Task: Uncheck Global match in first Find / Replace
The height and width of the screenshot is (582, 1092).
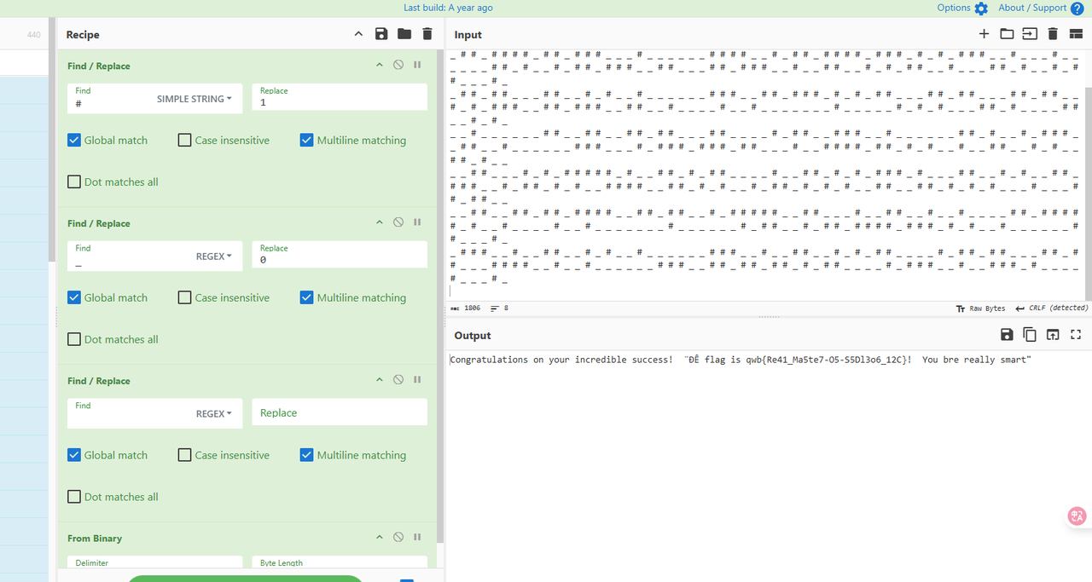Action: coord(75,141)
